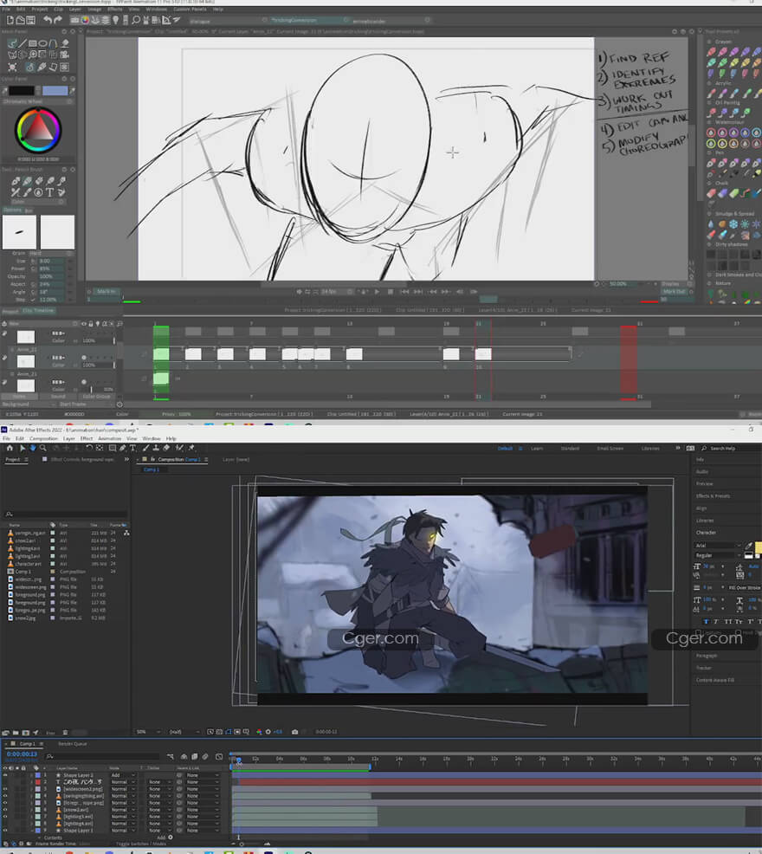Click the yellow fill color swatch in Character panel
Screen dimensions: 762x854
click(759, 547)
